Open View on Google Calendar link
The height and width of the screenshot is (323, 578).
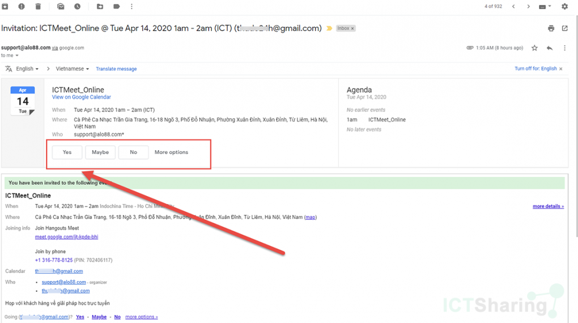[81, 97]
